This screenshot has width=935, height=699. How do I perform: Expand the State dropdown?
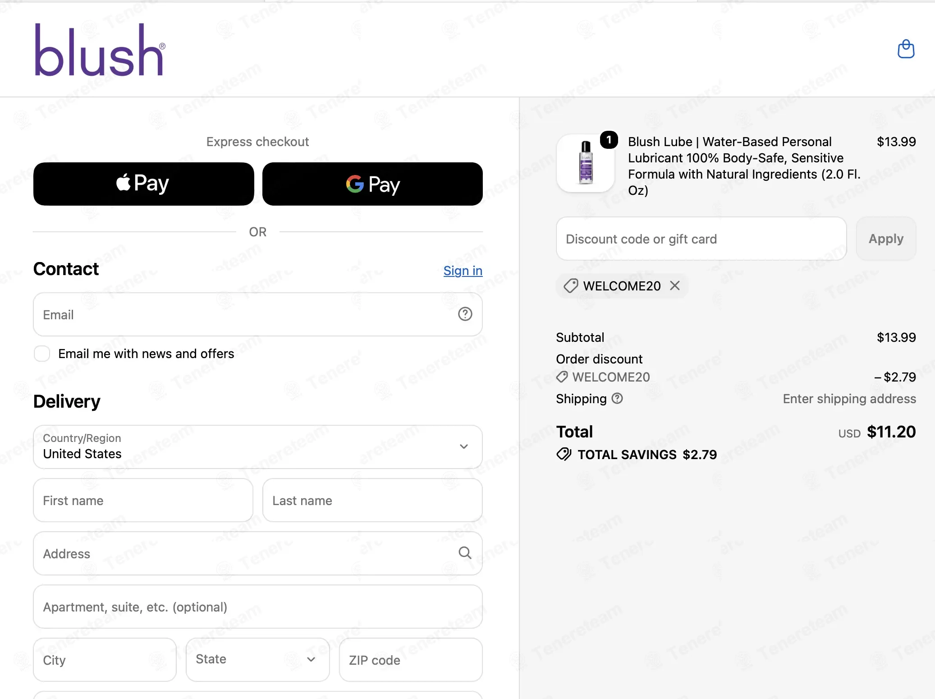click(258, 659)
